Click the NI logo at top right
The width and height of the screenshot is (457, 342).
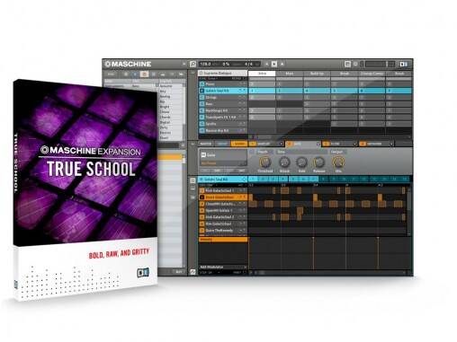tap(404, 64)
